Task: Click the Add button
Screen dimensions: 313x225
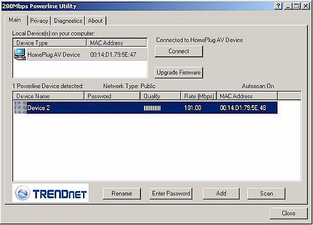Action: pos(221,194)
